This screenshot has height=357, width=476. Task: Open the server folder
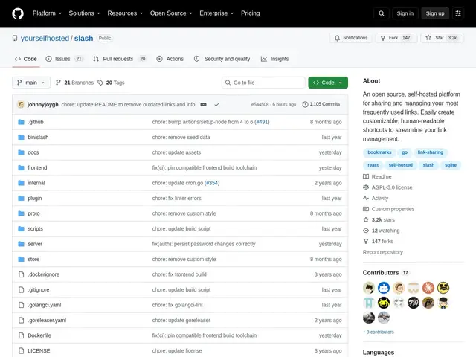point(35,244)
